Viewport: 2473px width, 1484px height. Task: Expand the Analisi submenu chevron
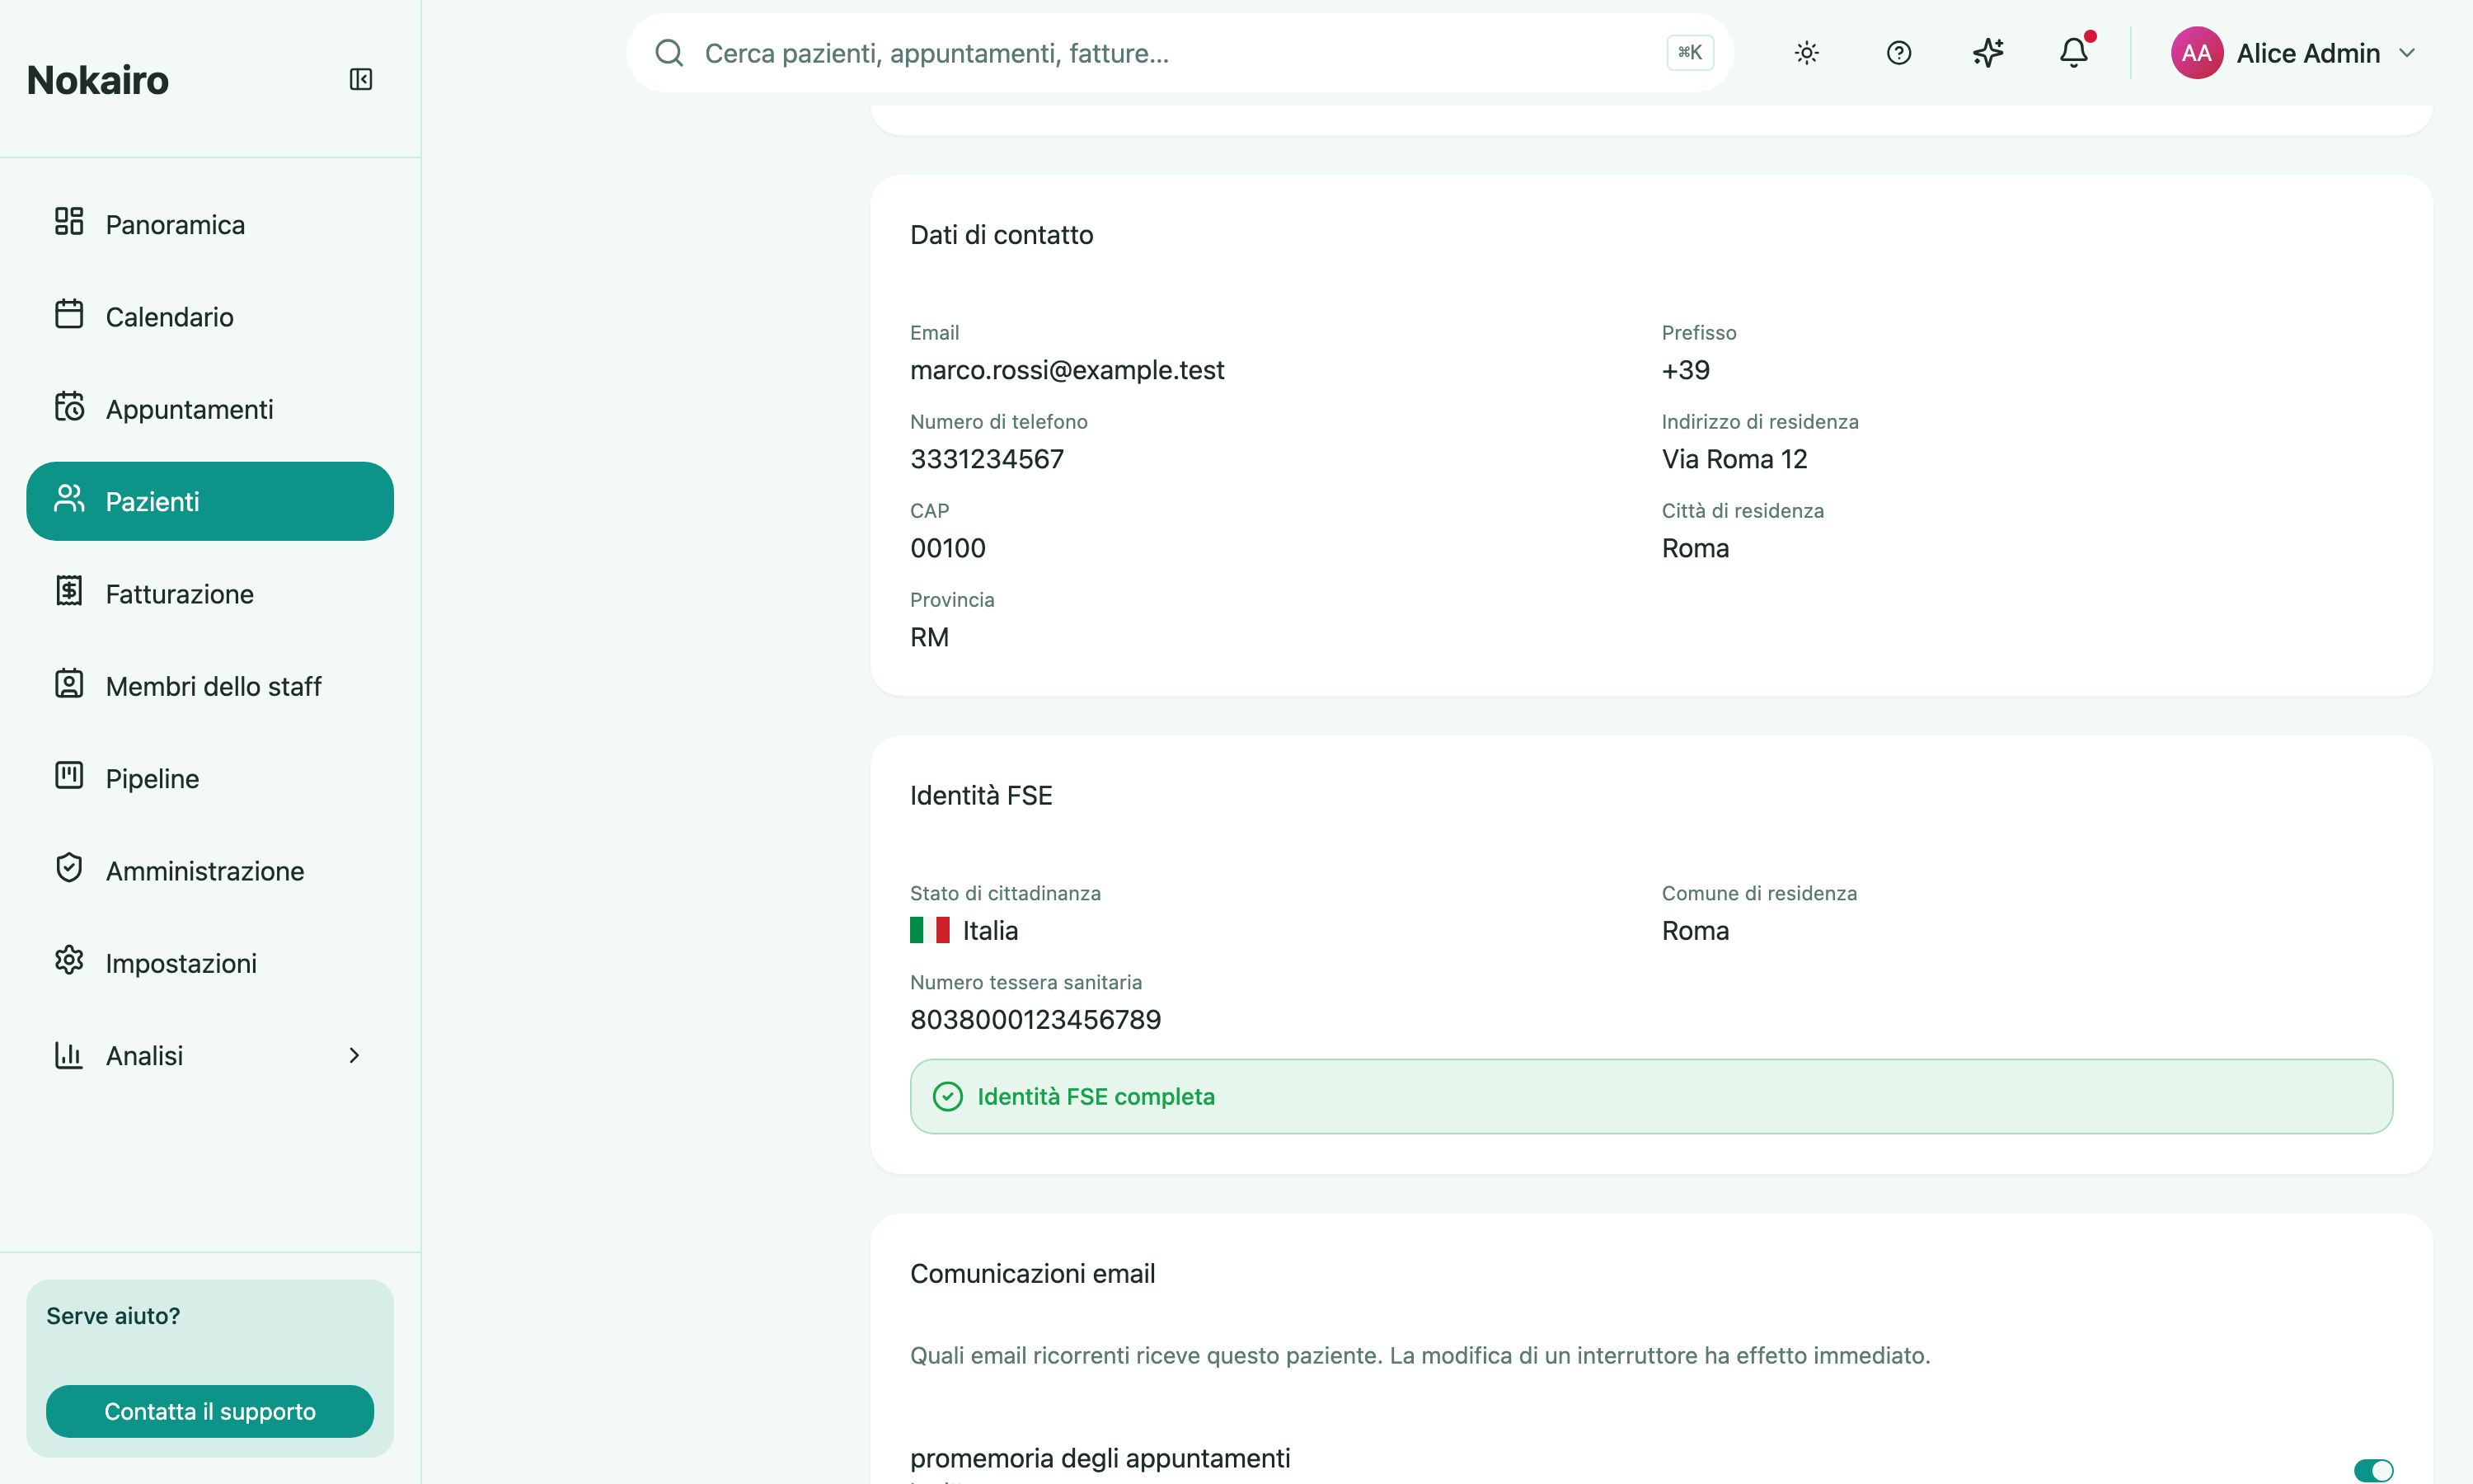(354, 1055)
